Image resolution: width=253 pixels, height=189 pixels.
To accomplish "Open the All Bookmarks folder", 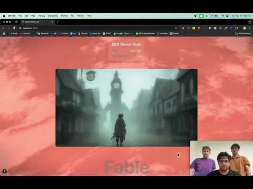I will click(243, 34).
